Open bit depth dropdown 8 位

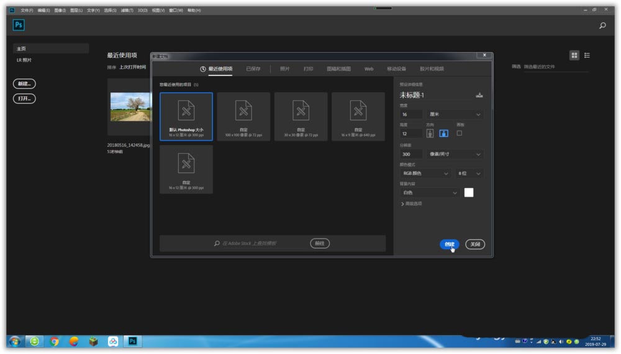click(x=469, y=173)
